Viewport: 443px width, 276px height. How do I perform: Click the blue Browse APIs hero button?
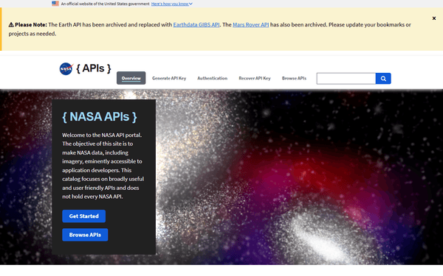[85, 235]
